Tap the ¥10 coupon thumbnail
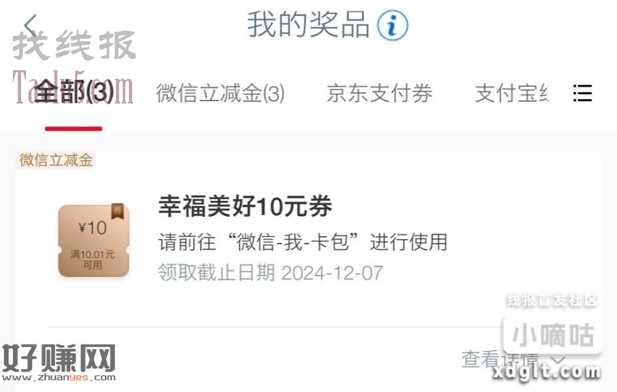This screenshot has width=617, height=392. coord(93,240)
